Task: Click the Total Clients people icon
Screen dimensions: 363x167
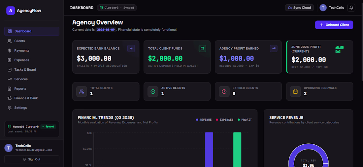Action: 82,91
